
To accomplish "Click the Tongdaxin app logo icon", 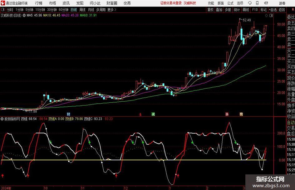I will (3, 3).
